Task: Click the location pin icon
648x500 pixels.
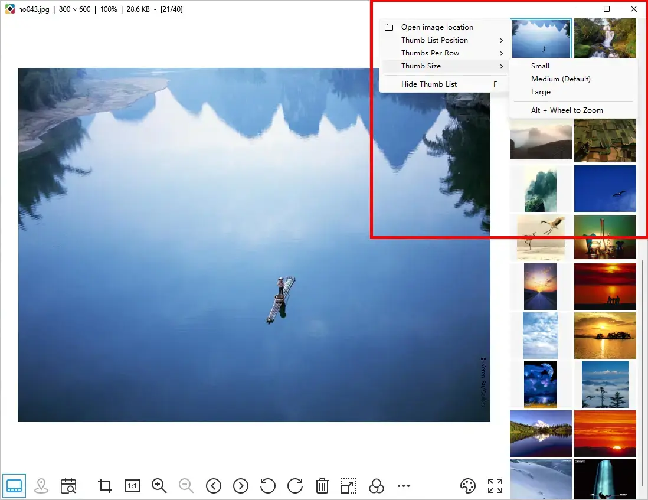Action: click(x=41, y=486)
